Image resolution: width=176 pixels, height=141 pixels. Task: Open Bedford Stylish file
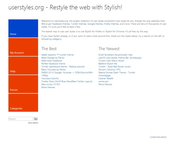tap(108, 64)
